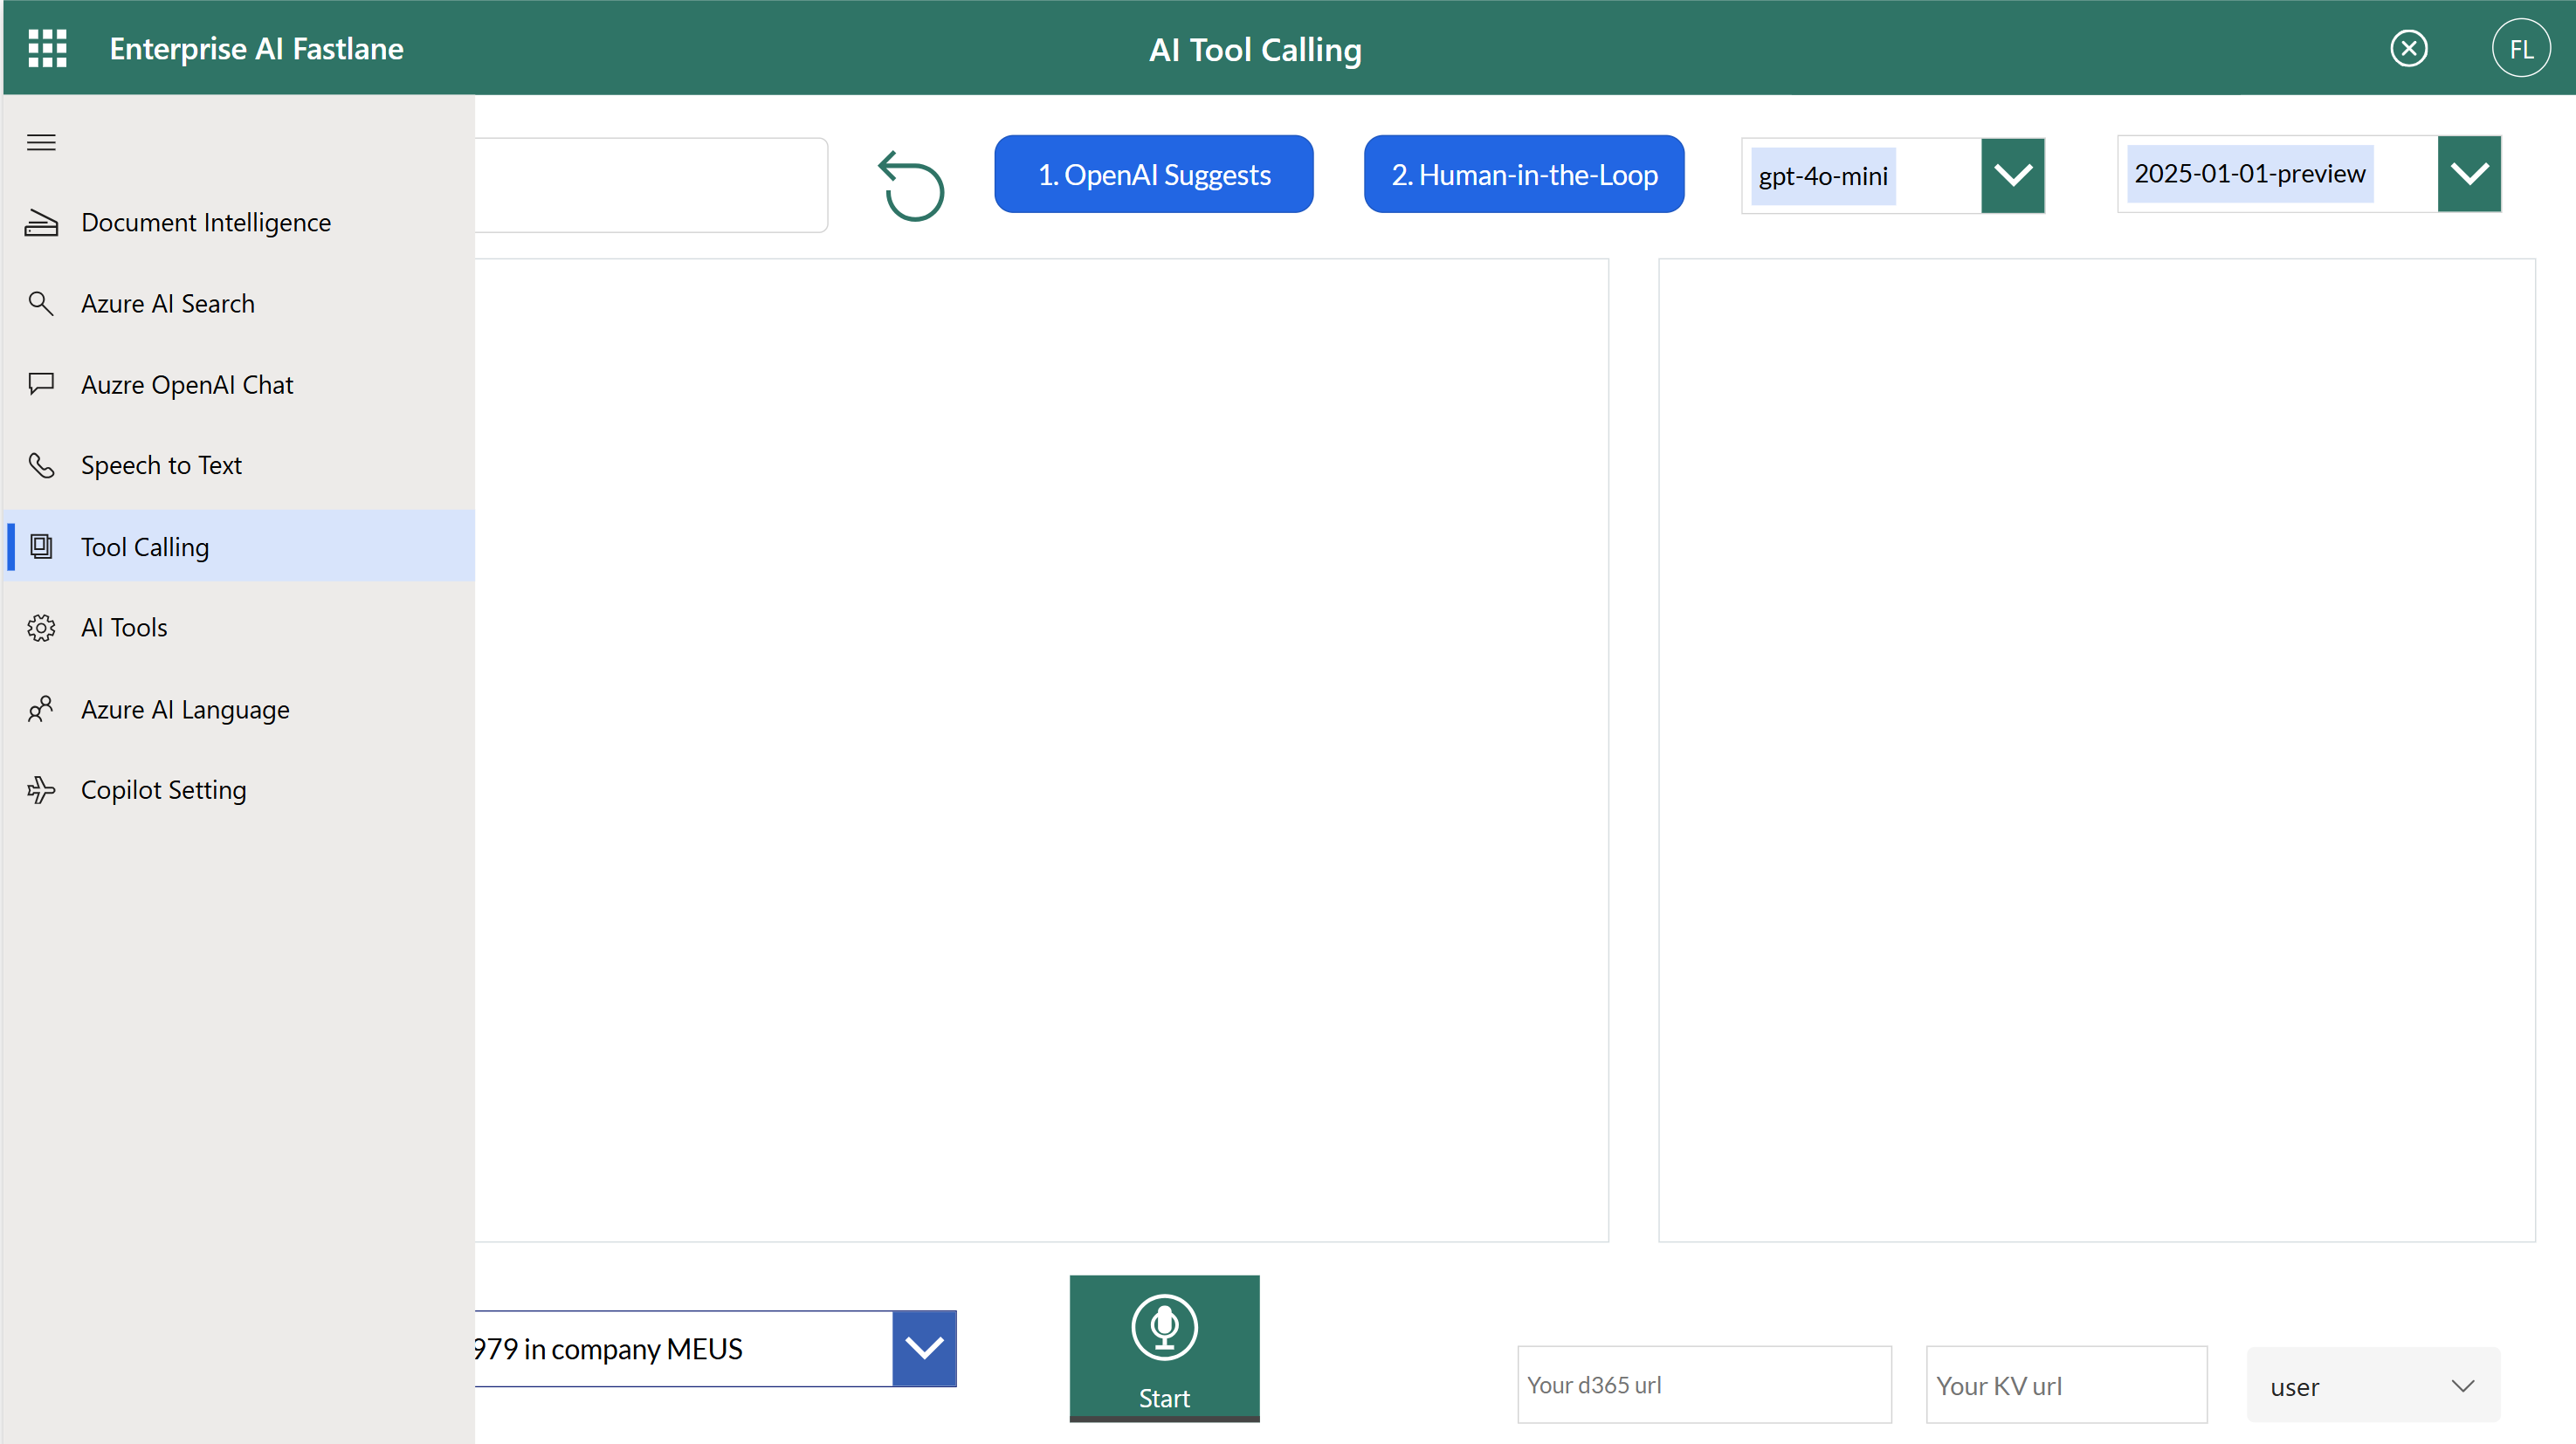Click the AI Tools gear icon
Viewport: 2576px width, 1444px height.
click(x=41, y=627)
